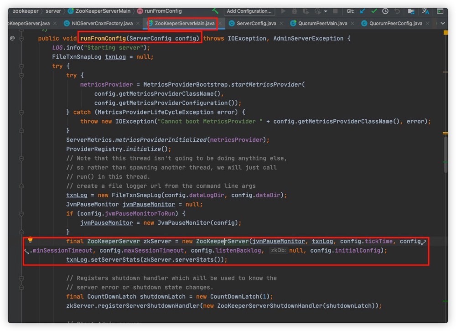Collapse the catch block fold marker

coord(21,112)
